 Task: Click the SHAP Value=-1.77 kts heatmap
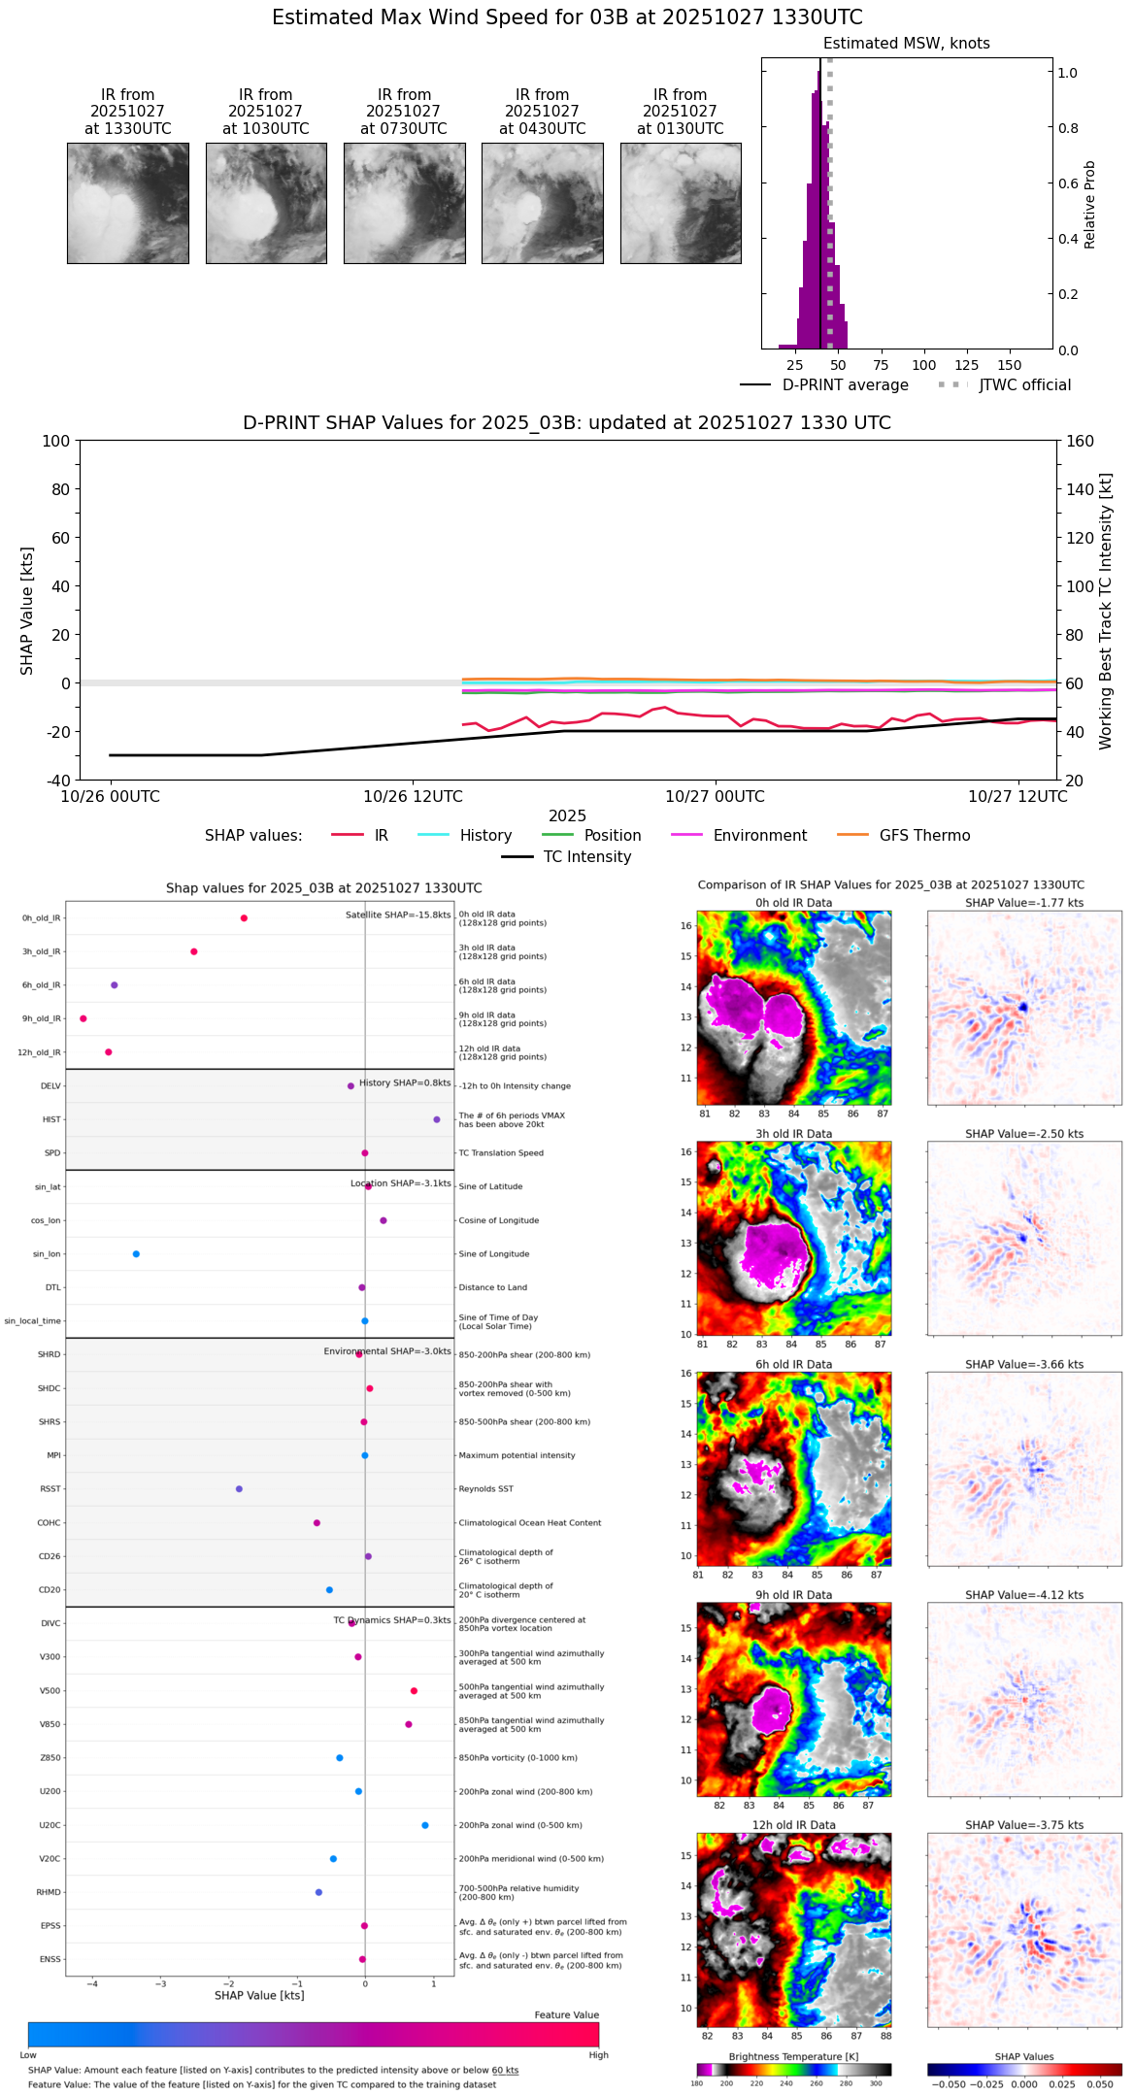coord(1024,1007)
